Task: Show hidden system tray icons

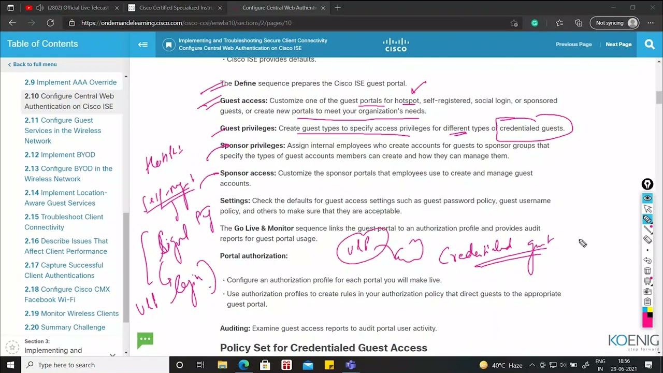Action: (532, 365)
